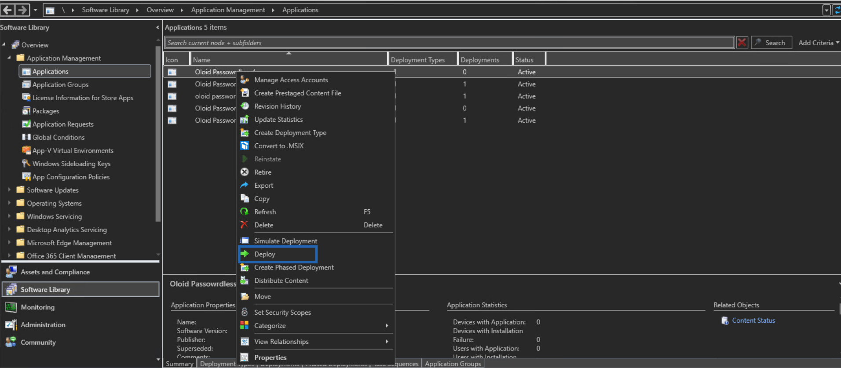Viewport: 841px width, 368px height.
Task: Click the red clear search X icon
Action: (742, 43)
